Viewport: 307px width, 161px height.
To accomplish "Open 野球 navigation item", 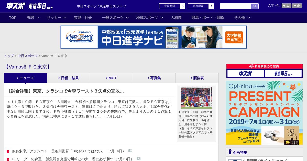I will click(x=30, y=18).
